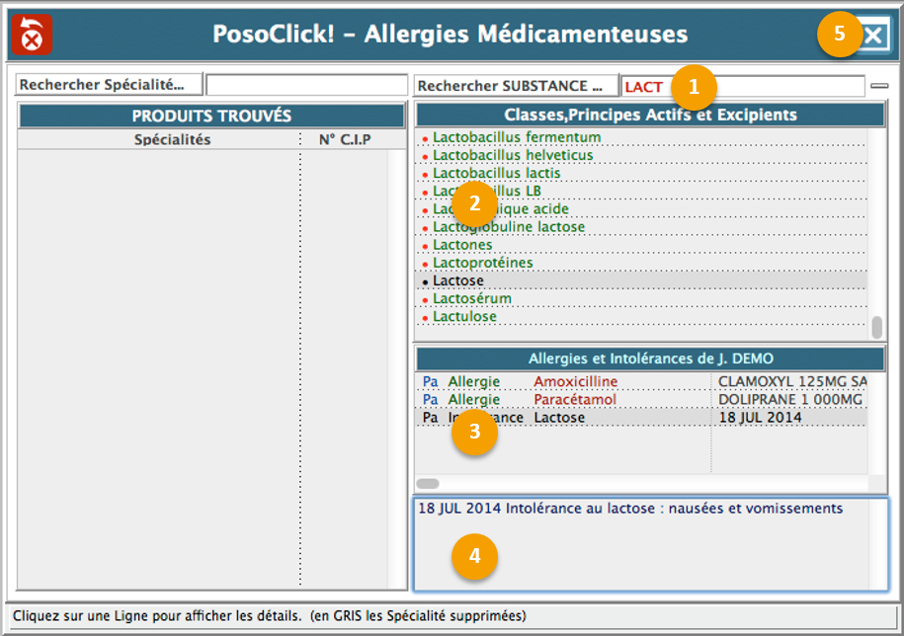Click the small minus button beside substance search
Image resolution: width=904 pixels, height=636 pixels.
(x=879, y=86)
